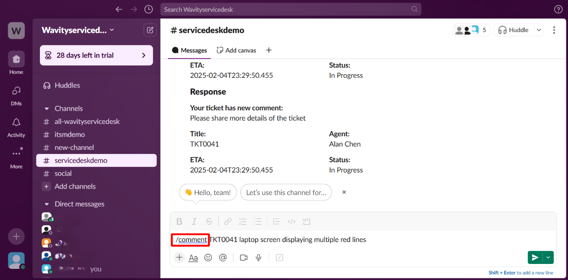Open the new-channel channel
This screenshot has width=568, height=280.
click(x=96, y=147)
